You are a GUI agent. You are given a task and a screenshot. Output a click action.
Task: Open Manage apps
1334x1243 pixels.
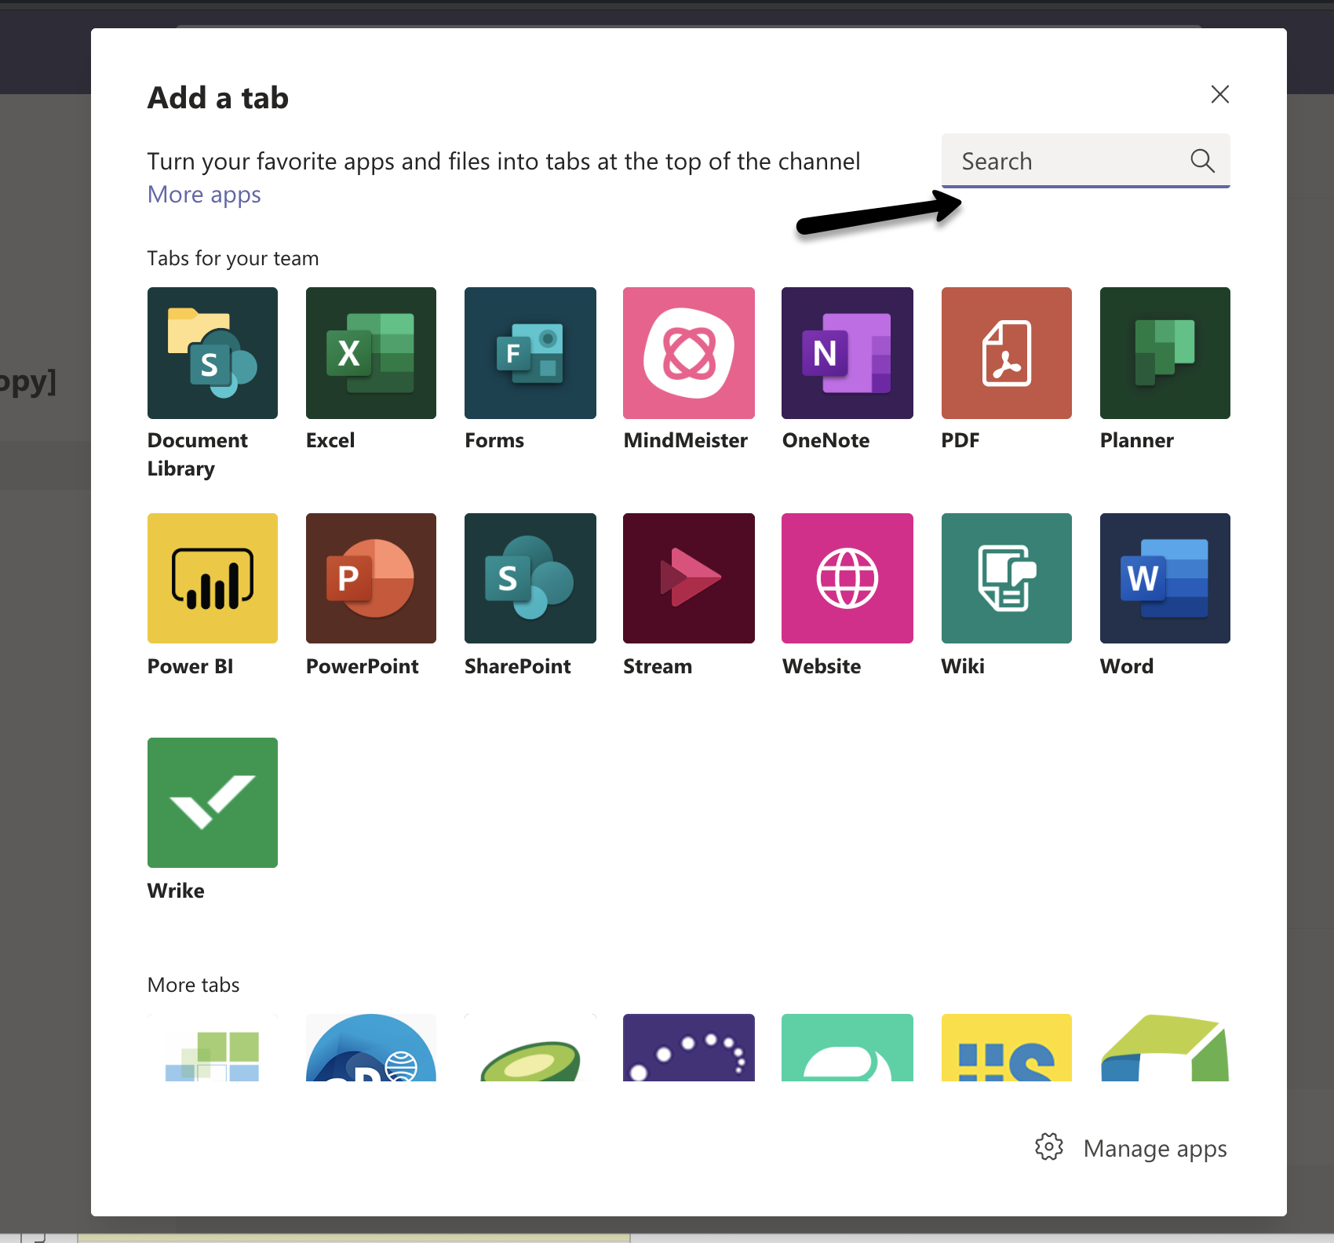pyautogui.click(x=1131, y=1147)
